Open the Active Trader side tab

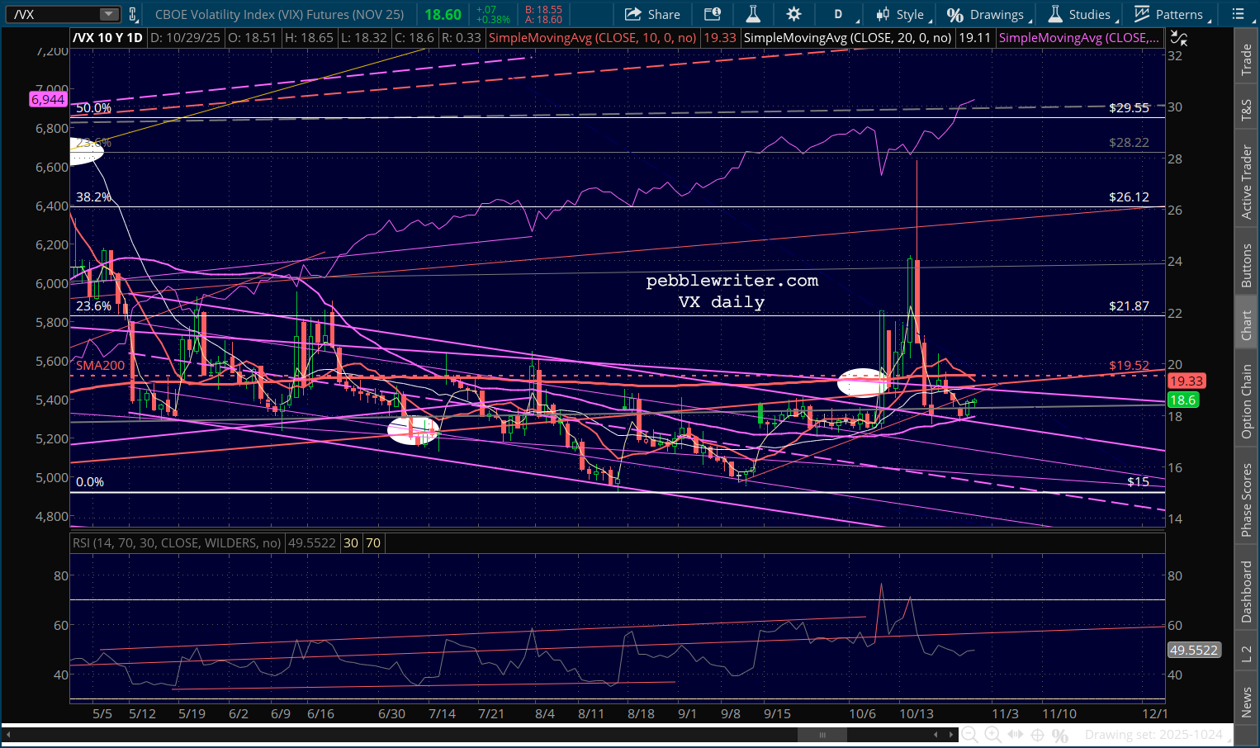(x=1246, y=182)
